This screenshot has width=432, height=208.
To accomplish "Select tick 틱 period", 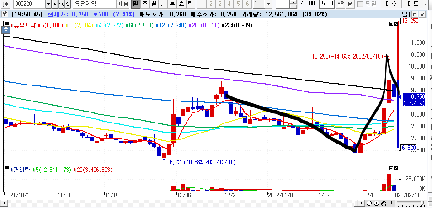I will coord(191,4).
